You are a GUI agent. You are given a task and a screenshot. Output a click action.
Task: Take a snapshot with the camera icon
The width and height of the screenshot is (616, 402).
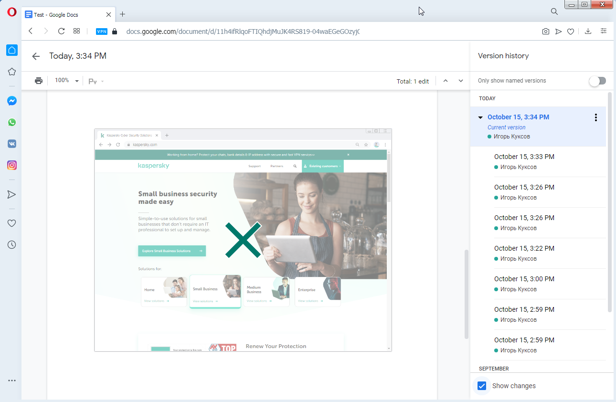point(545,32)
